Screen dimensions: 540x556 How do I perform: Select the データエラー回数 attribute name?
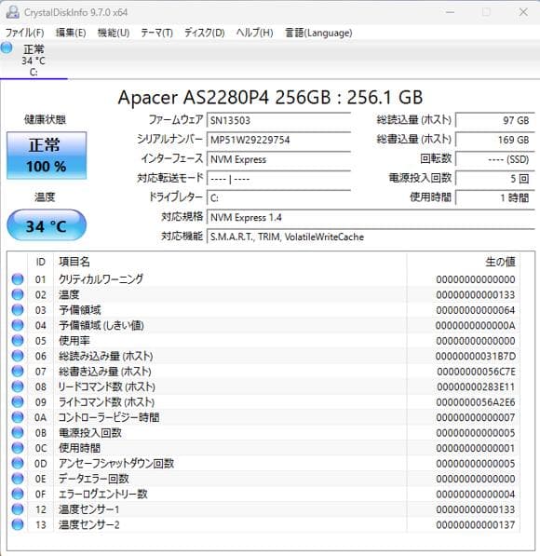pyautogui.click(x=94, y=479)
